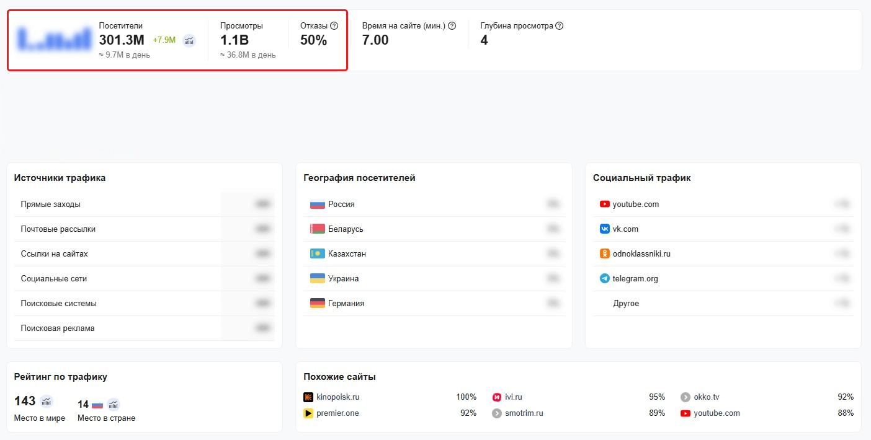Open premier.one similar site link

337,413
